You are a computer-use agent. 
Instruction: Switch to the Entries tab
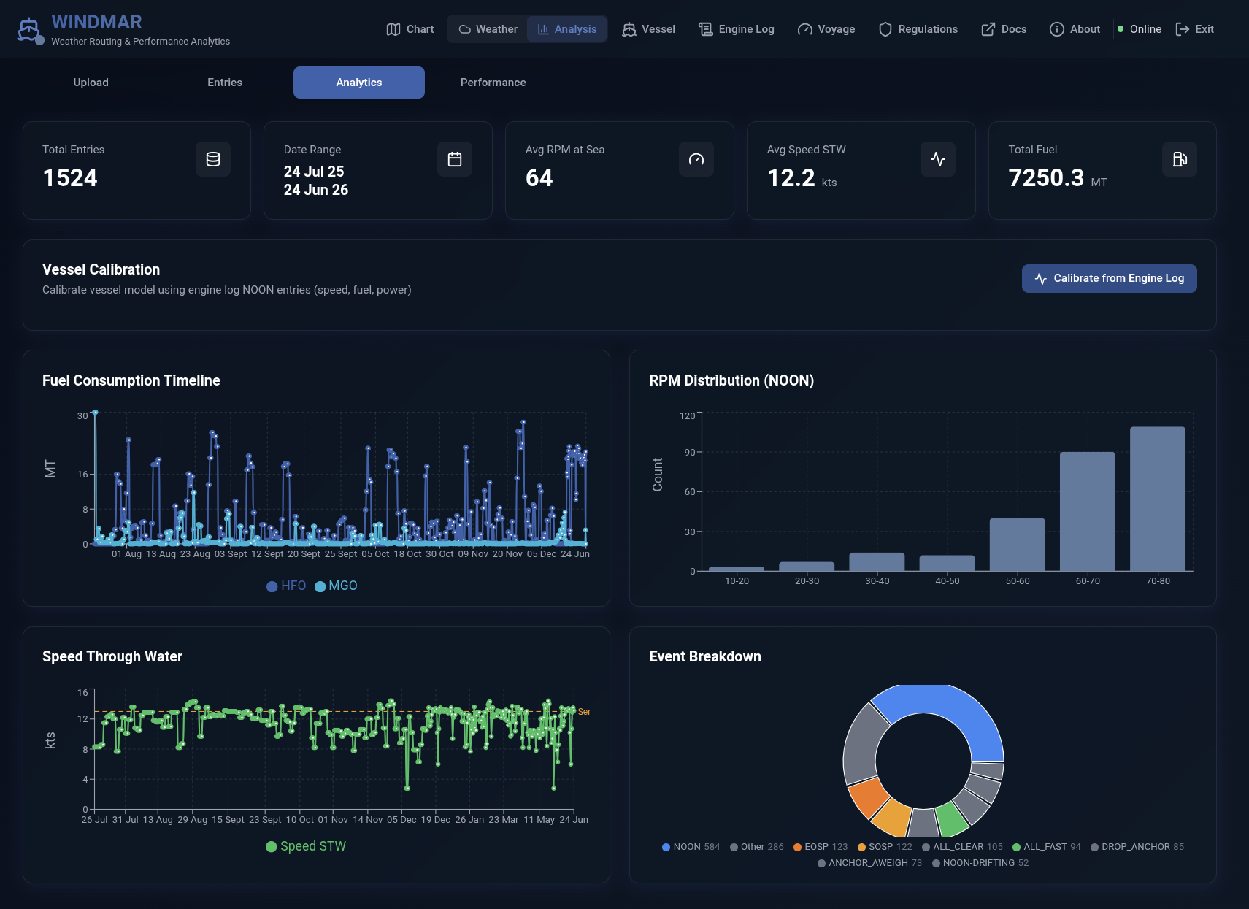pos(225,83)
